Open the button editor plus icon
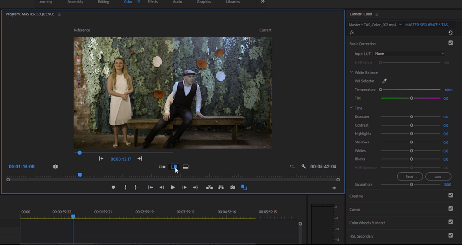 tap(334, 188)
